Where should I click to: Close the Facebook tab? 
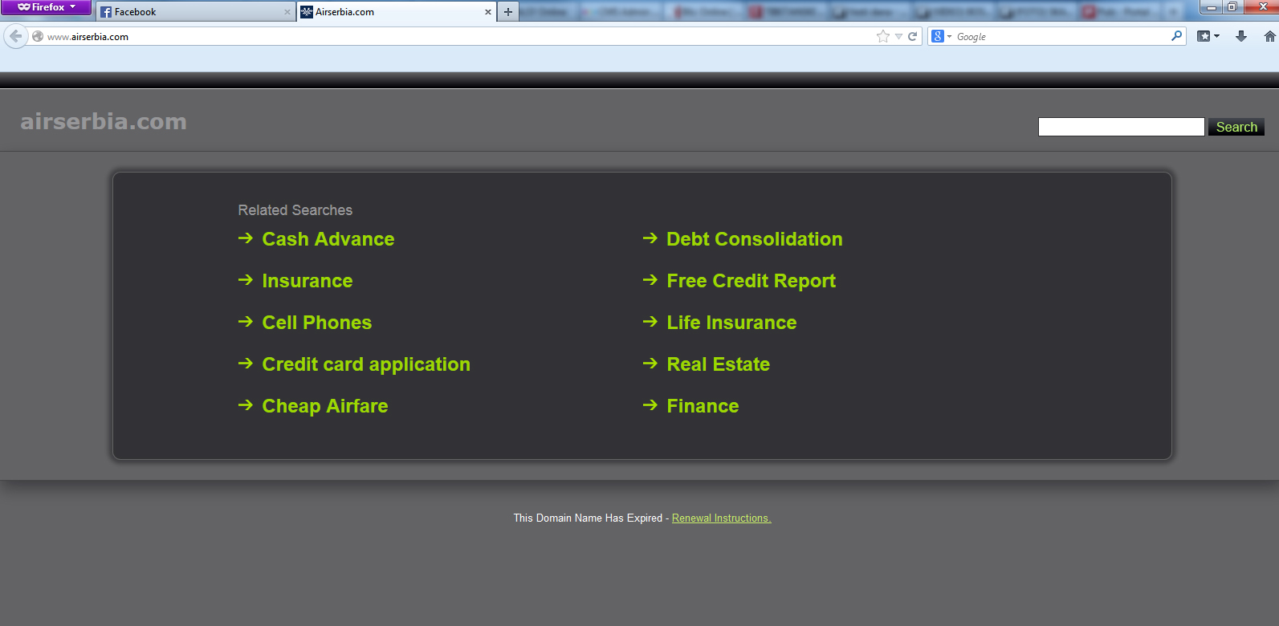point(287,12)
